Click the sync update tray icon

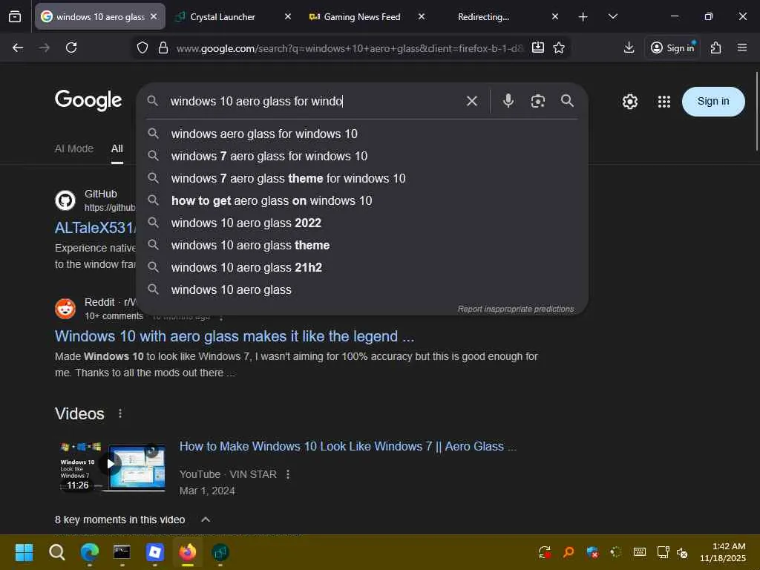click(x=545, y=551)
